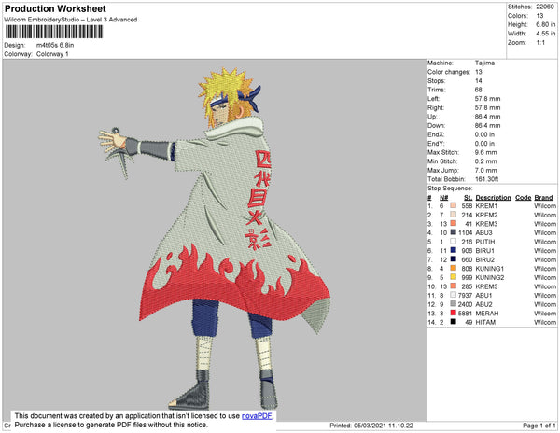Click the KREM2 color swatch

point(454,215)
